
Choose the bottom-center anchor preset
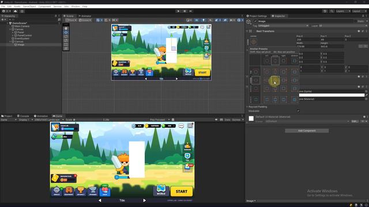click(275, 89)
